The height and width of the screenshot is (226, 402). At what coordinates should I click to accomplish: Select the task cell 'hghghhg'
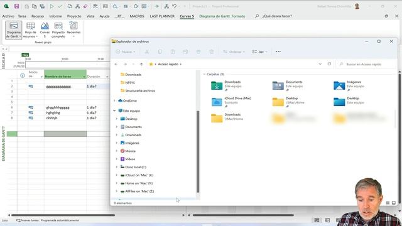point(65,113)
